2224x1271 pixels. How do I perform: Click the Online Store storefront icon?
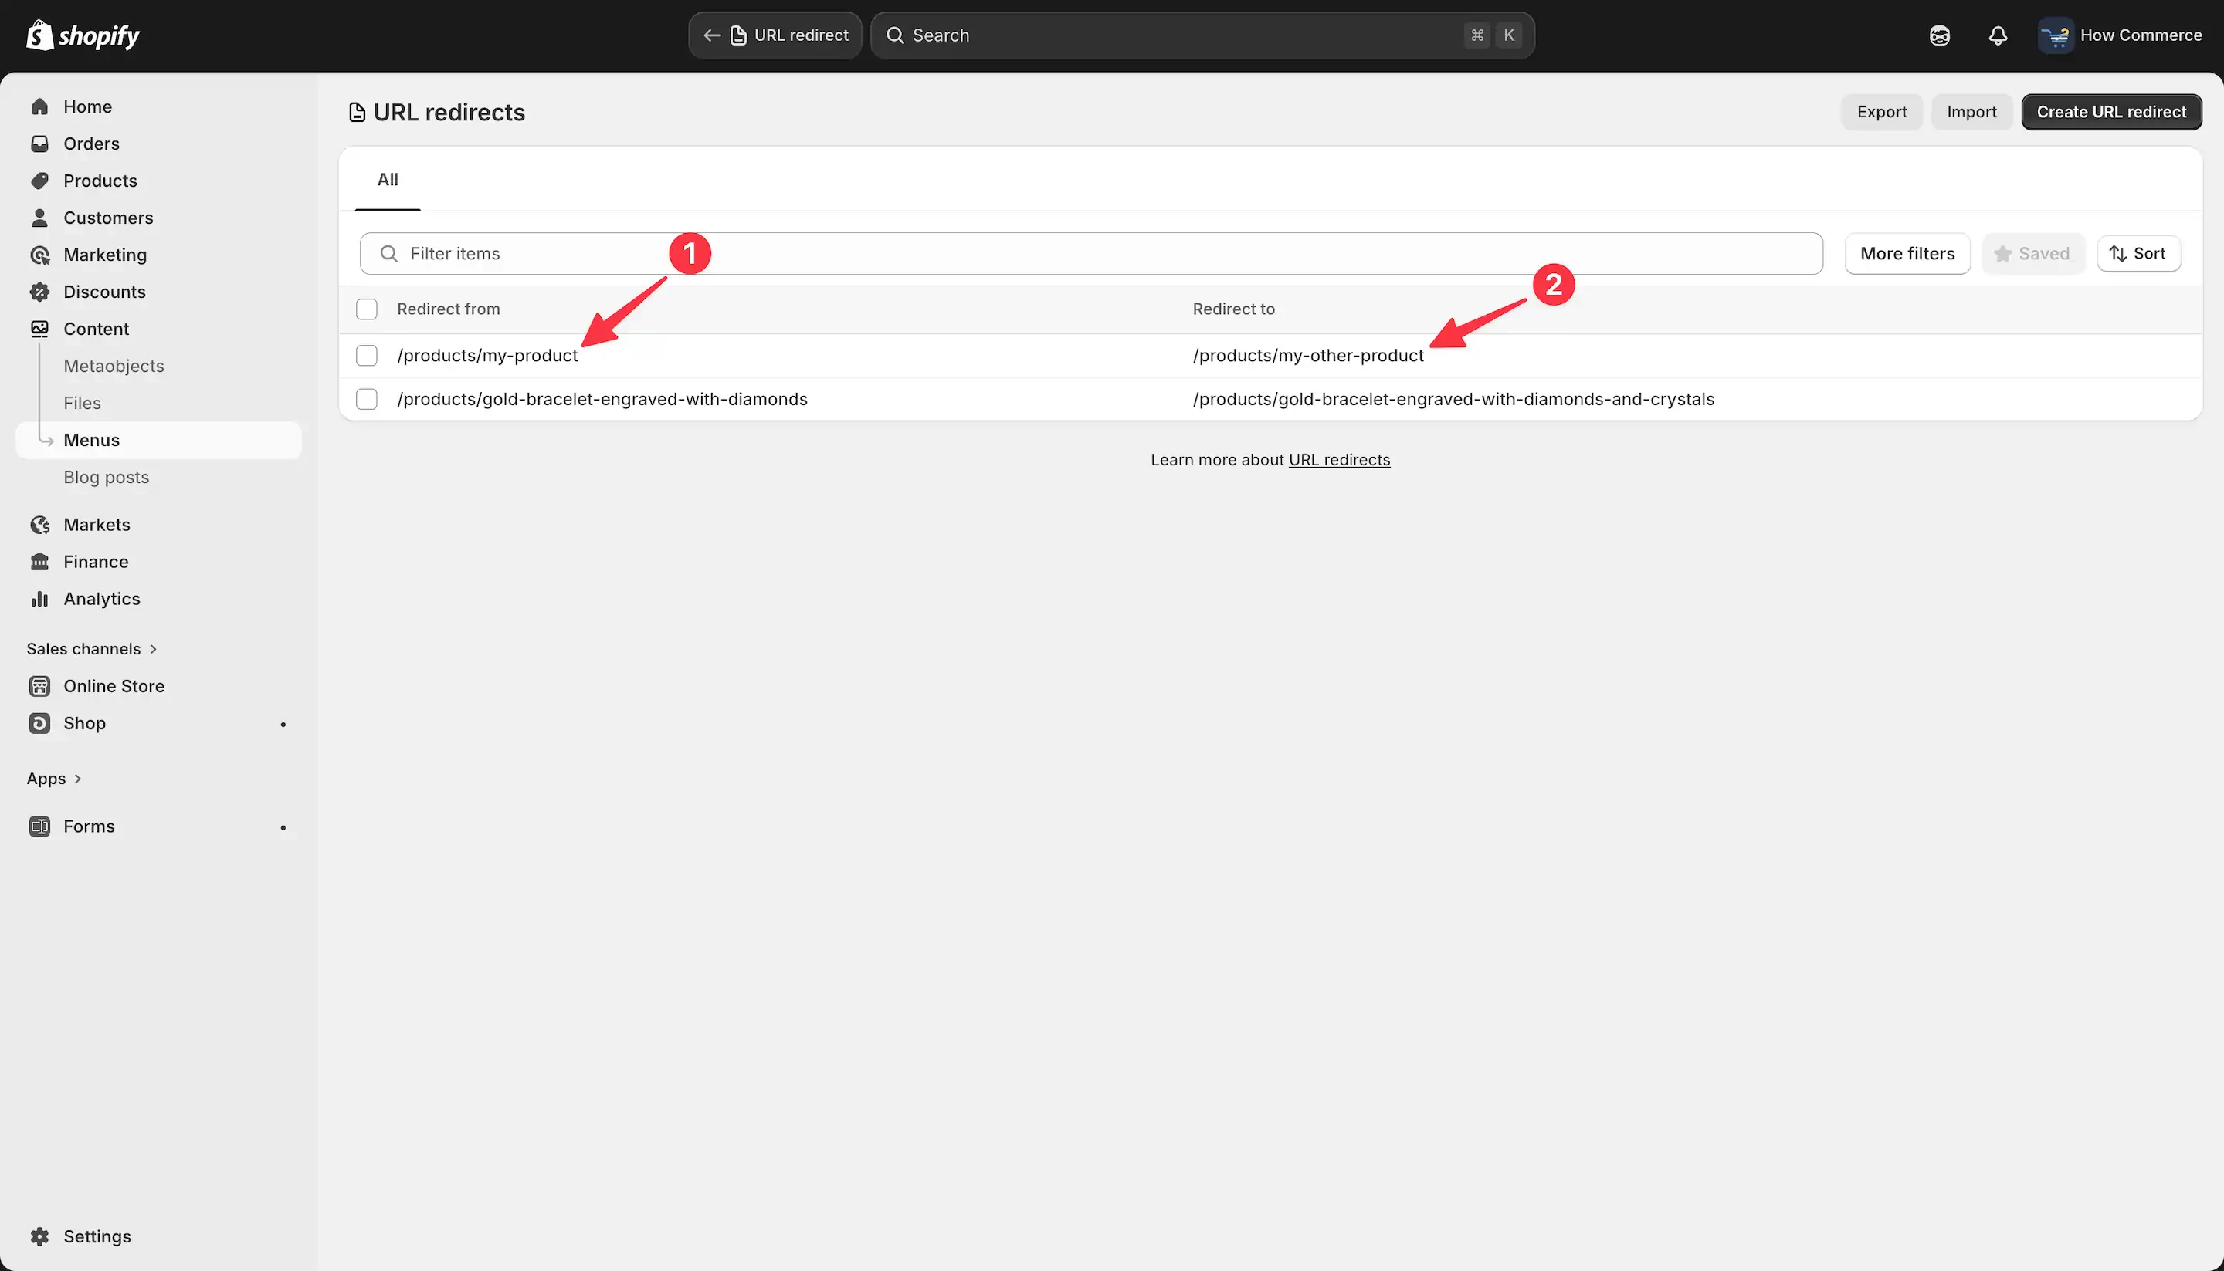pyautogui.click(x=39, y=686)
